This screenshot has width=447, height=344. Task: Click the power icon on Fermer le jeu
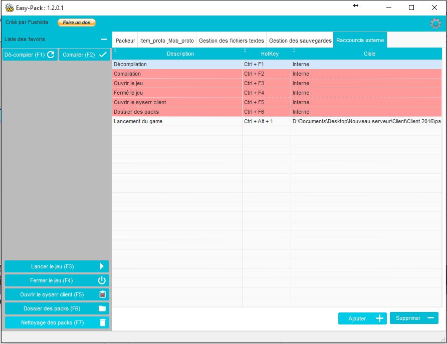coord(102,280)
